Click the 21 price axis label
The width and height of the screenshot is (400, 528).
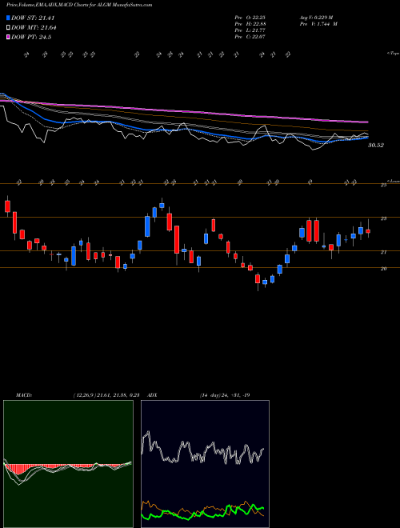click(383, 252)
